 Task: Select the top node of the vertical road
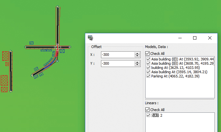click(58, 7)
